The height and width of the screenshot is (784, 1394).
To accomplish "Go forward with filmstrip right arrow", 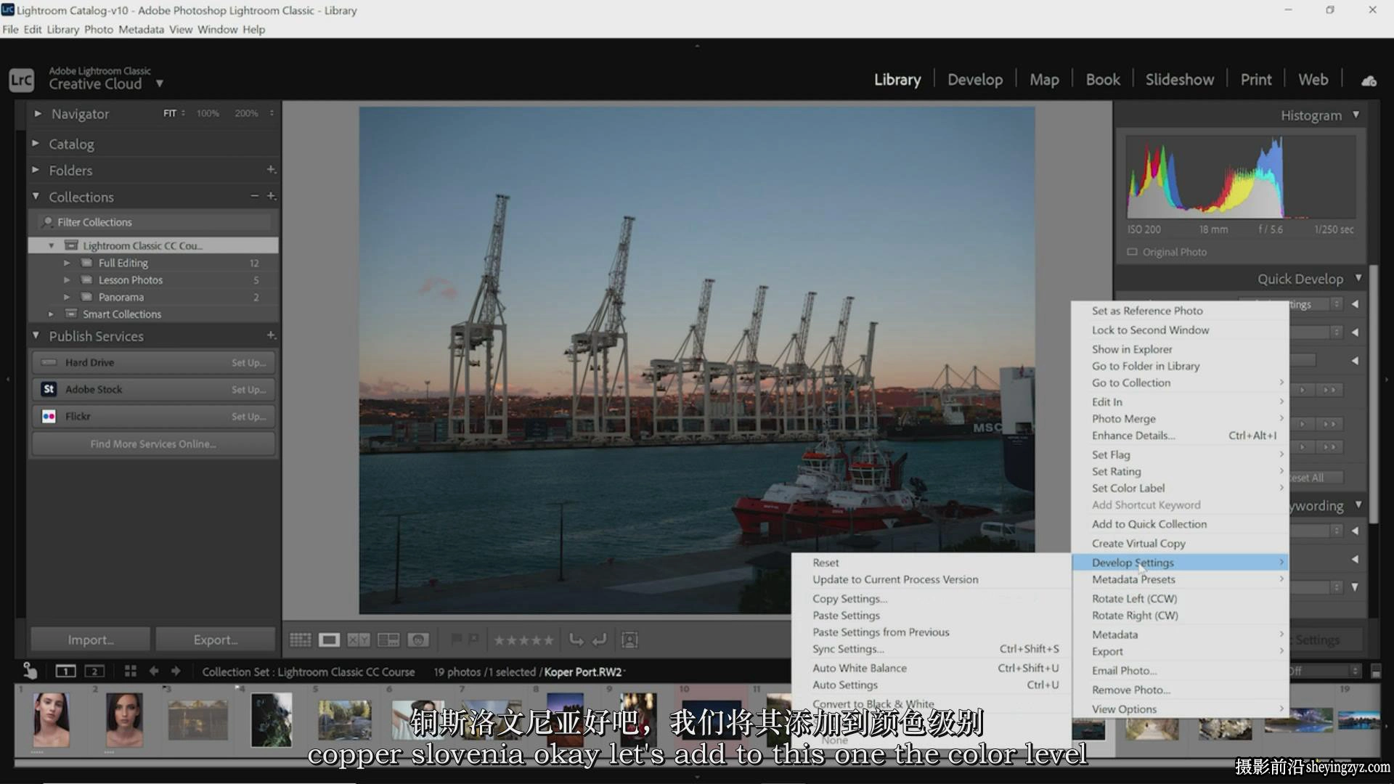I will pos(176,671).
